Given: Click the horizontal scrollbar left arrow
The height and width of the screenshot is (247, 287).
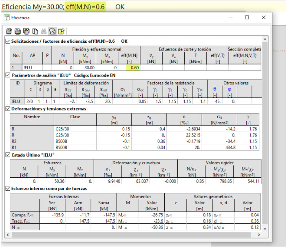Looking at the screenshot, I should [8, 235].
